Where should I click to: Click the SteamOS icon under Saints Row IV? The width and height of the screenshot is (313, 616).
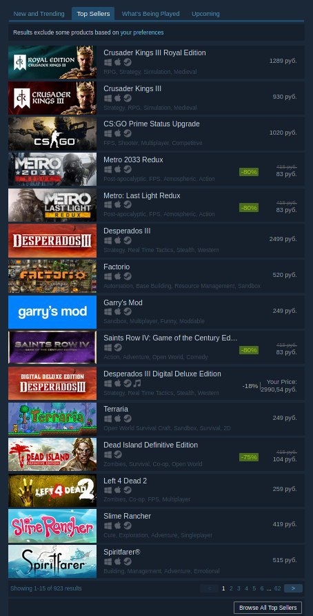(118, 347)
